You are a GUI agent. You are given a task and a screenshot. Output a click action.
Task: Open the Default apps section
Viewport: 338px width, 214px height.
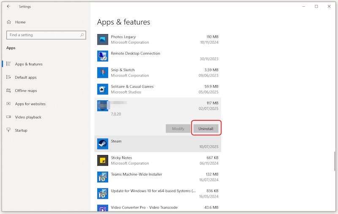[26, 78]
